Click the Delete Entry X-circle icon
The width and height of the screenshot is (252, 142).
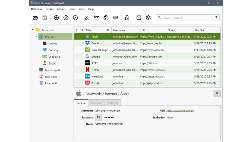pyautogui.click(x=75, y=18)
